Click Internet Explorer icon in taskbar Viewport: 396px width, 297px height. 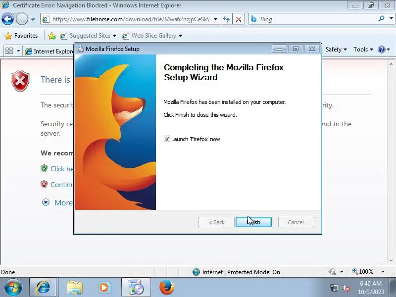click(43, 288)
